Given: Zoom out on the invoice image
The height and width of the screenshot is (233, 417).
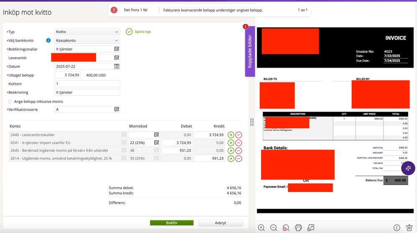Looking at the screenshot, I should click(274, 228).
